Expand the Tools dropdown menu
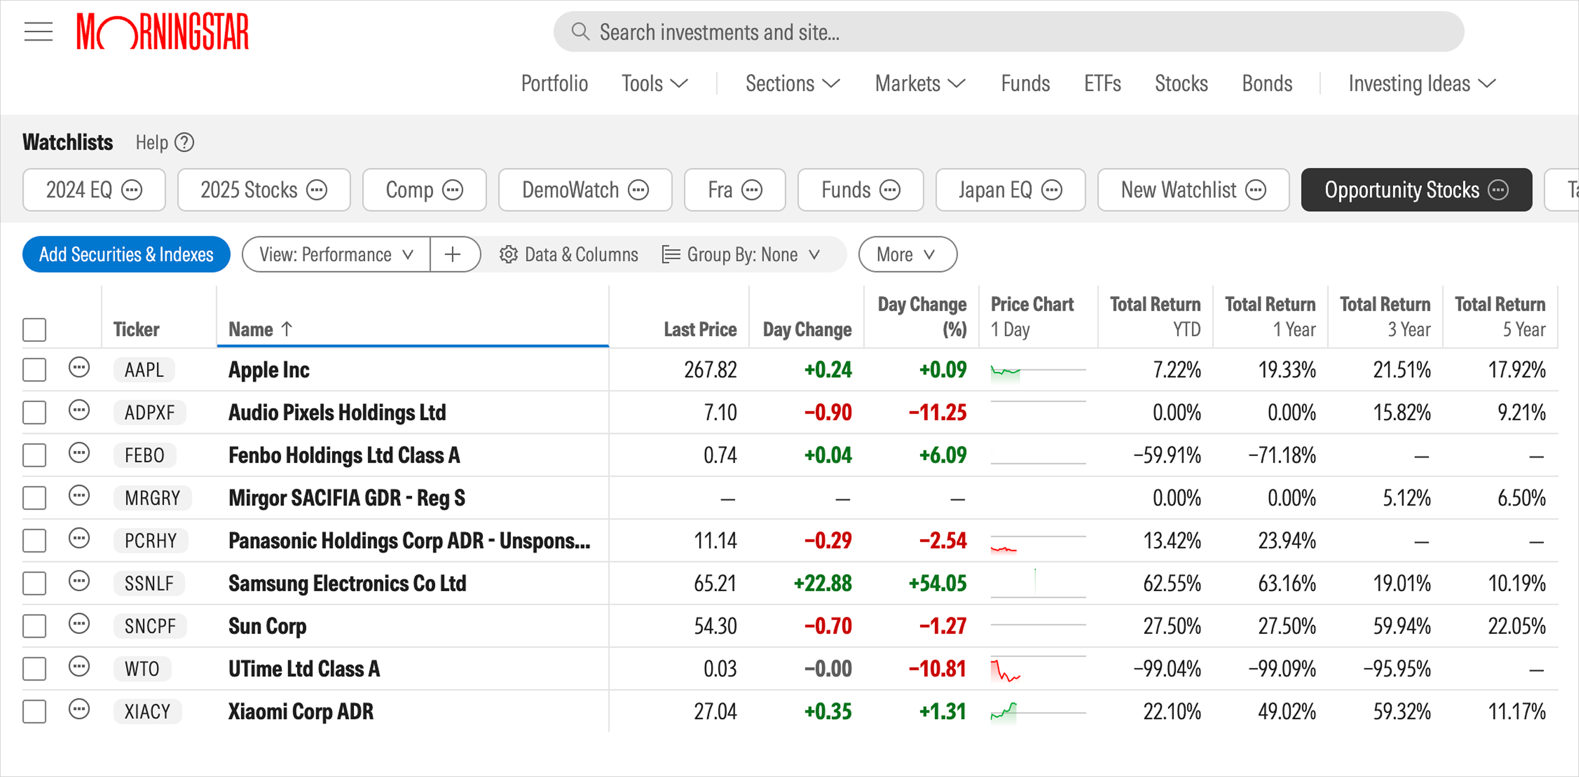This screenshot has height=777, width=1579. (655, 83)
